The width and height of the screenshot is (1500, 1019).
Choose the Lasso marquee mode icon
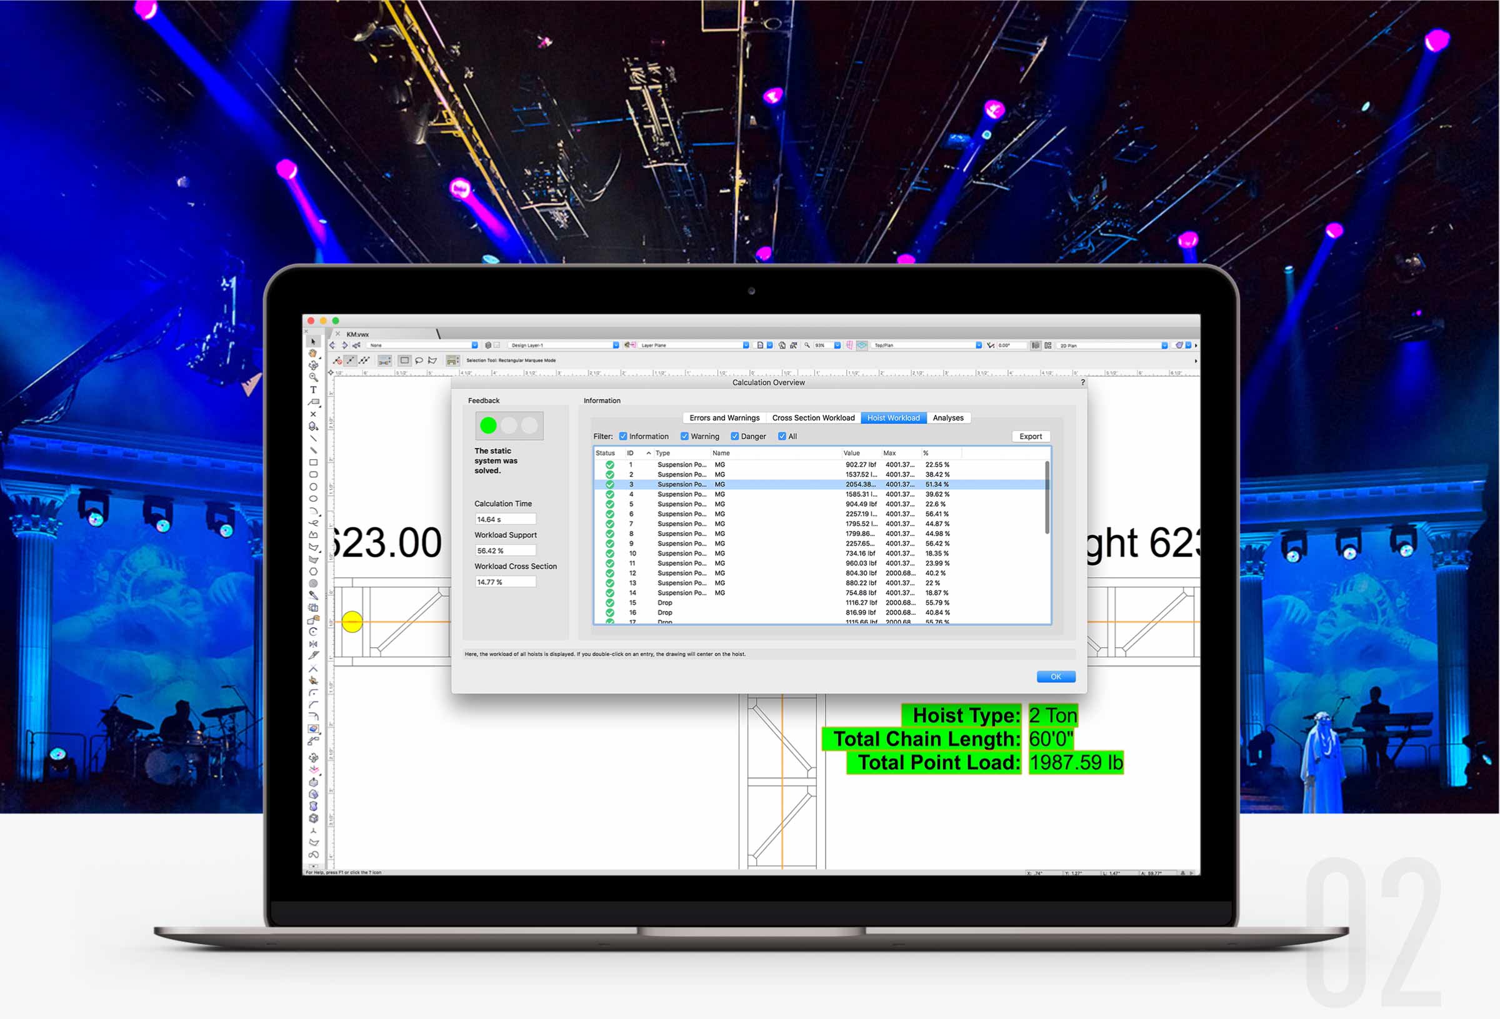419,360
